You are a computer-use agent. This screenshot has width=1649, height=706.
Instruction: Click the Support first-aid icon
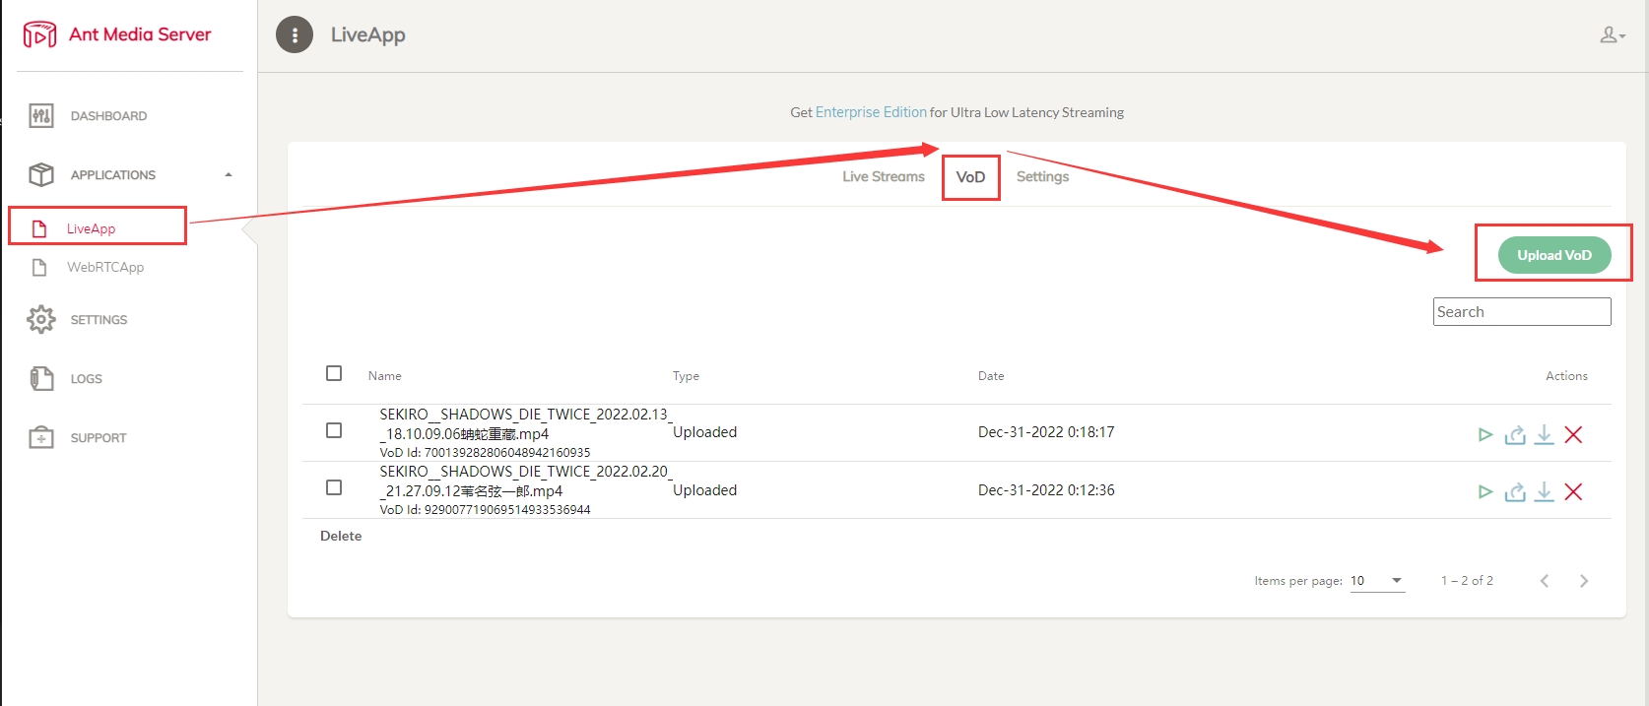coord(41,438)
